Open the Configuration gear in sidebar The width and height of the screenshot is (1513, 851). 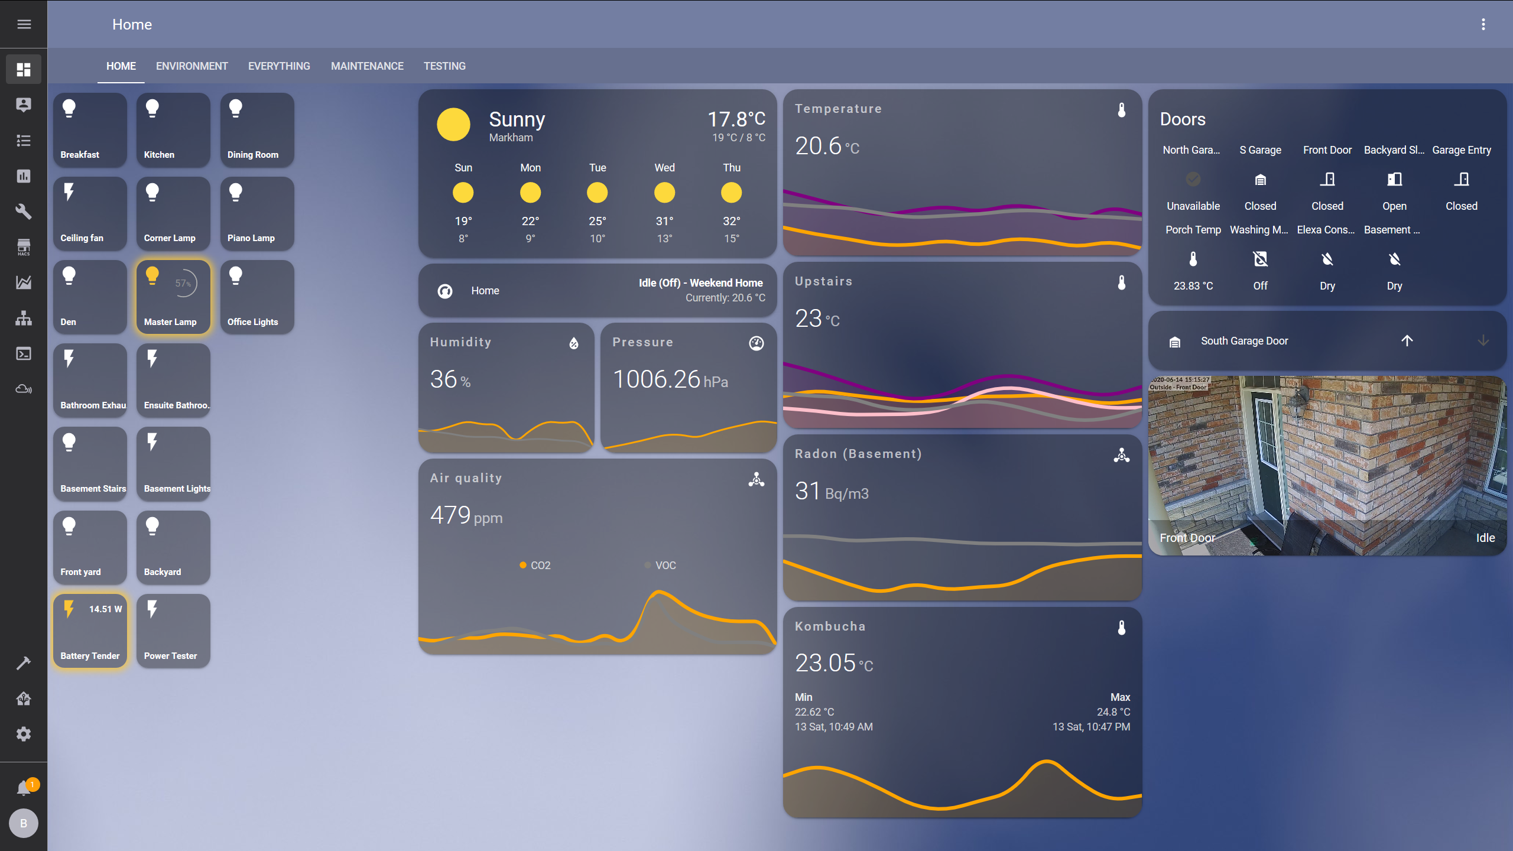(x=24, y=734)
